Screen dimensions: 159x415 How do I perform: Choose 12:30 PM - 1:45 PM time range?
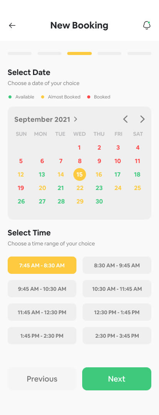[x=117, y=312]
